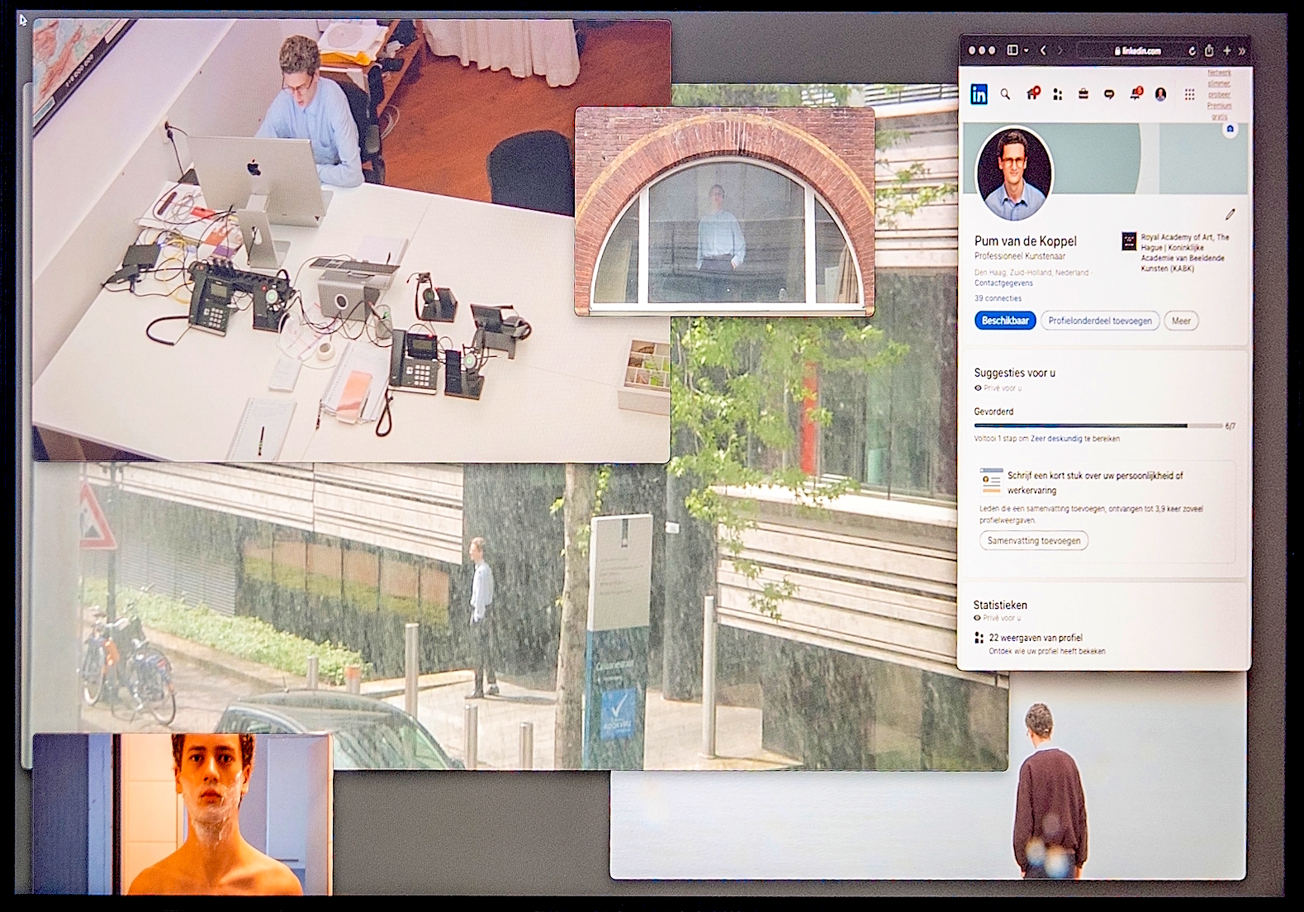This screenshot has width=1304, height=912.
Task: Open the apps grid menu icon
Action: (x=1189, y=94)
